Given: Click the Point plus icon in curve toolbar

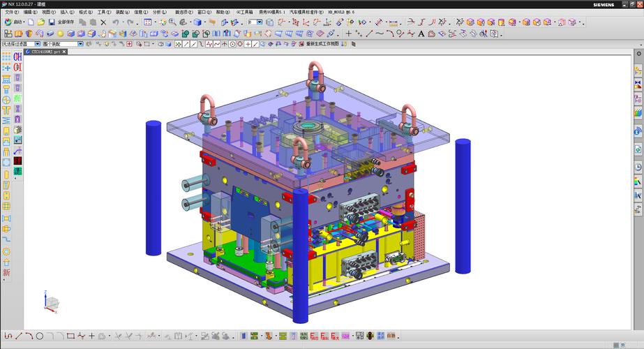Looking at the screenshot, I should [349, 34].
